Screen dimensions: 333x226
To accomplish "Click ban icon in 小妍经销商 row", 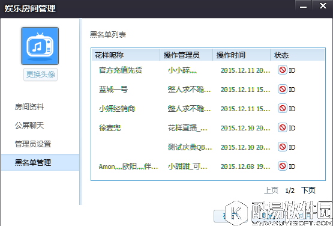I will (283, 108).
